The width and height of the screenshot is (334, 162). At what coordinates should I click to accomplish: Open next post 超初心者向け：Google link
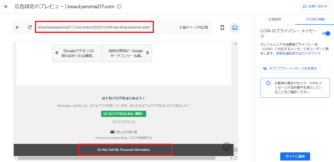pyautogui.click(x=127, y=53)
